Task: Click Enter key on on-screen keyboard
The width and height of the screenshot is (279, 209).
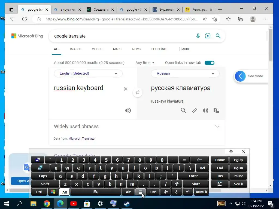Action: (193, 176)
